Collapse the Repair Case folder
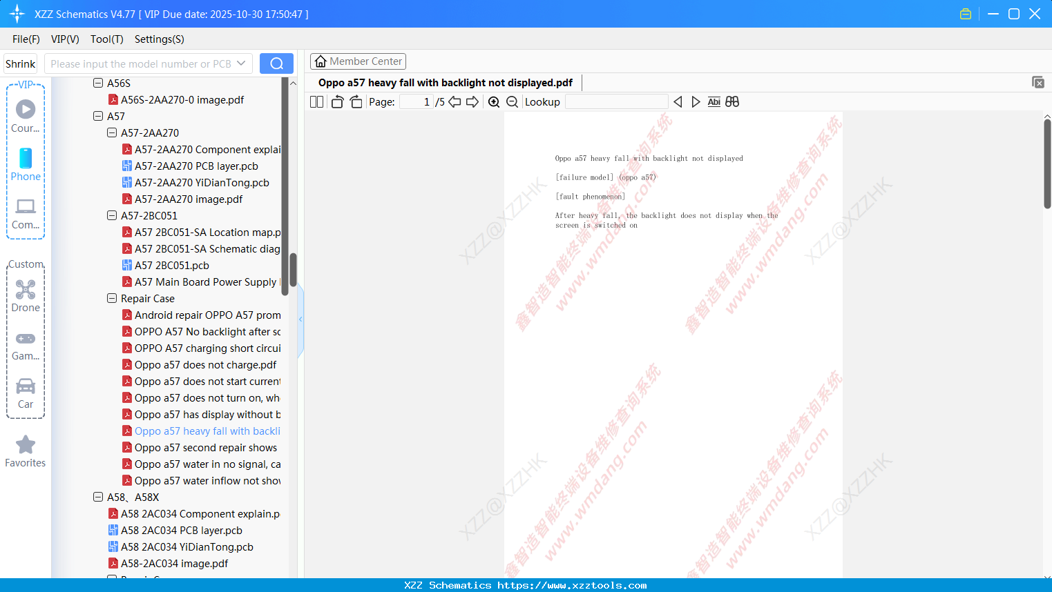This screenshot has height=592, width=1052. click(112, 298)
